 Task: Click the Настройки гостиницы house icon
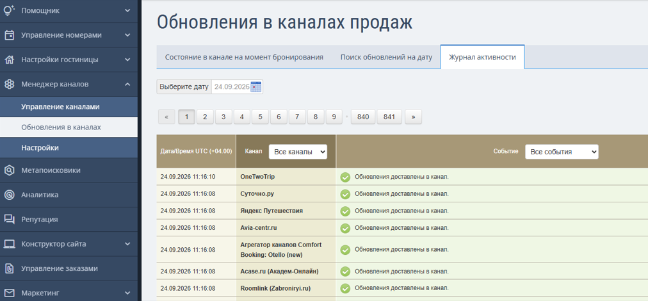coord(9,60)
